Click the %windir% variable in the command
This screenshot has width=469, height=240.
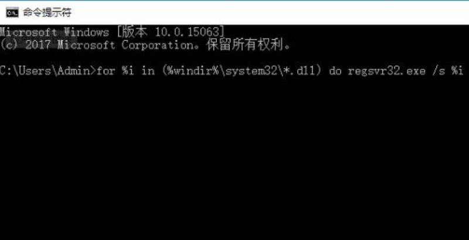193,71
